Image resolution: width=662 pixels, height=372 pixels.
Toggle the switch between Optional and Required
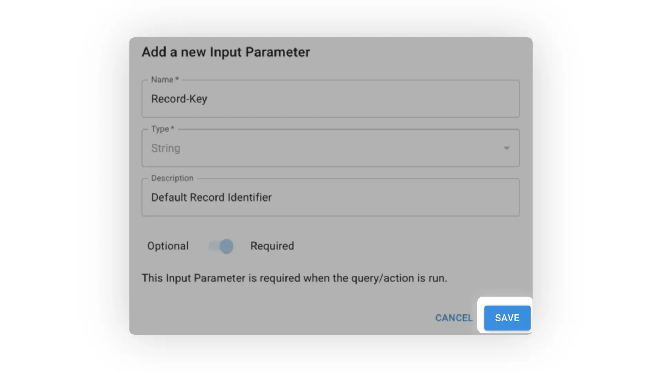point(221,246)
